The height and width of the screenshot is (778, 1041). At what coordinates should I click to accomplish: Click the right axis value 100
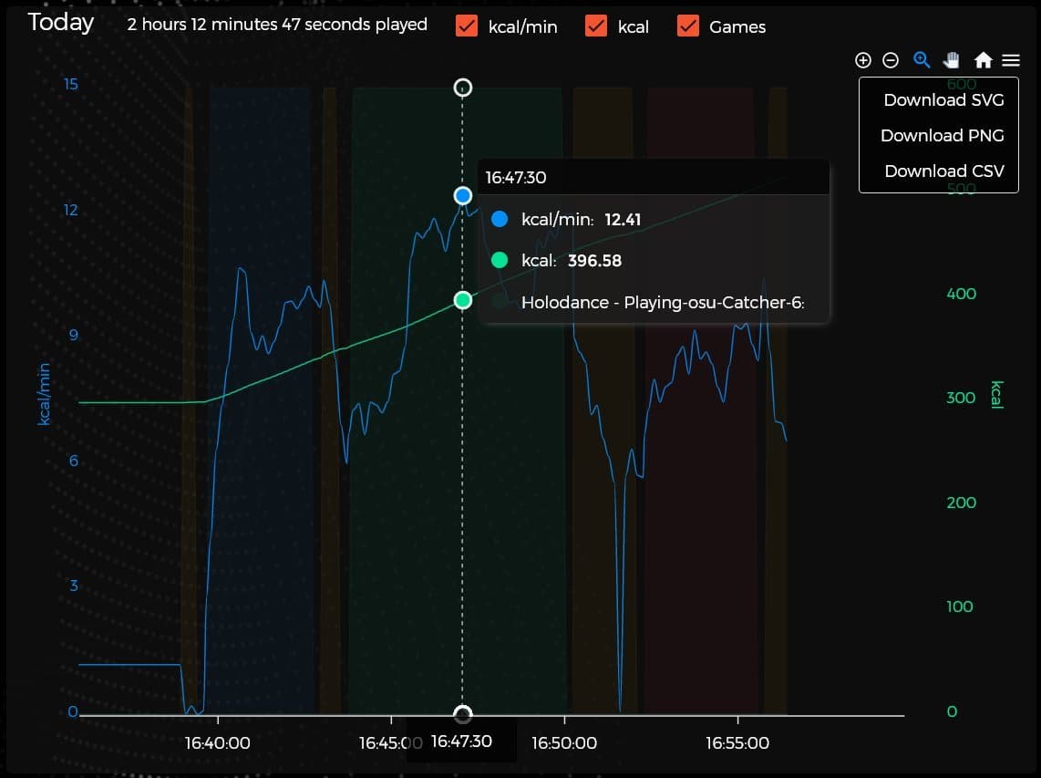click(959, 607)
